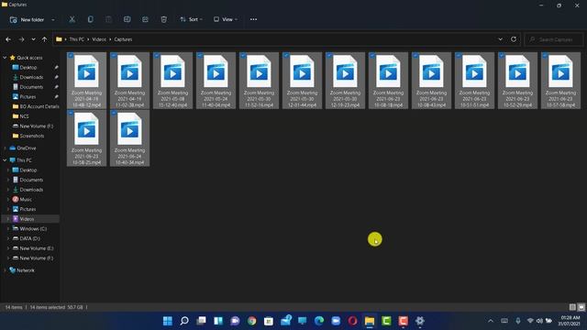Screen dimensions: 587x330
Task: Expand address bar history dropdown
Action: pyautogui.click(x=500, y=39)
